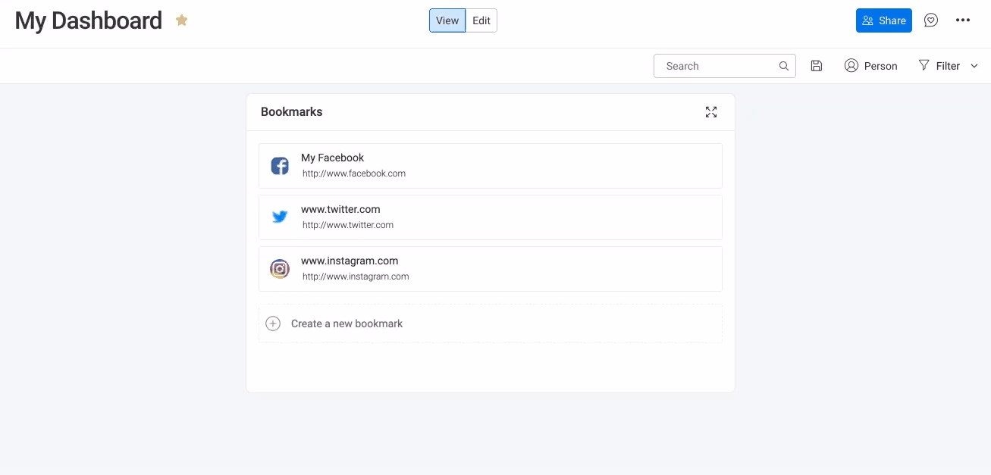Click the Instagram logo icon
The width and height of the screenshot is (991, 475).
click(x=280, y=269)
